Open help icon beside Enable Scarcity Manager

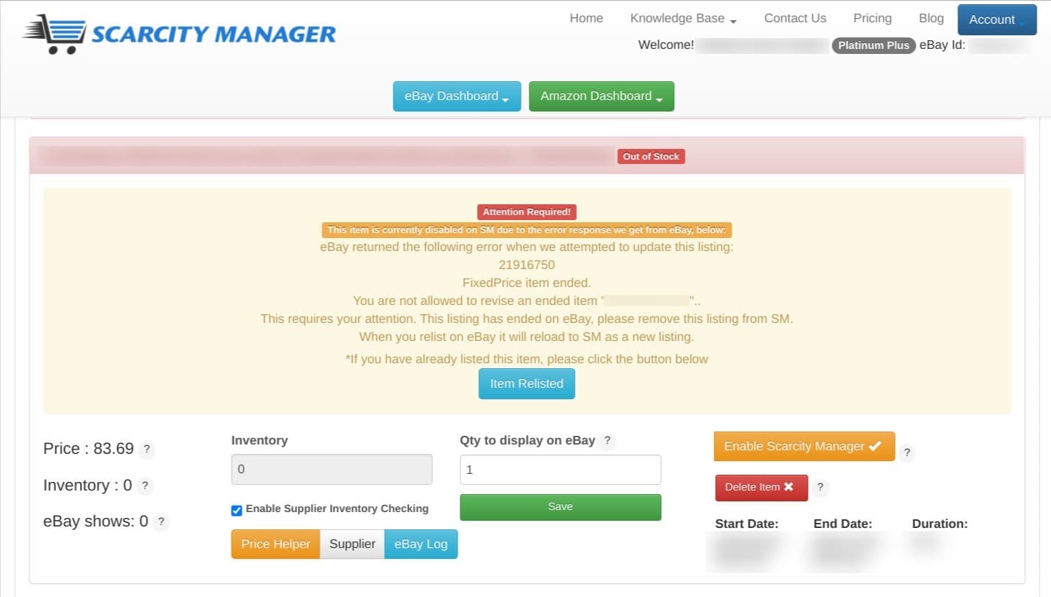907,452
